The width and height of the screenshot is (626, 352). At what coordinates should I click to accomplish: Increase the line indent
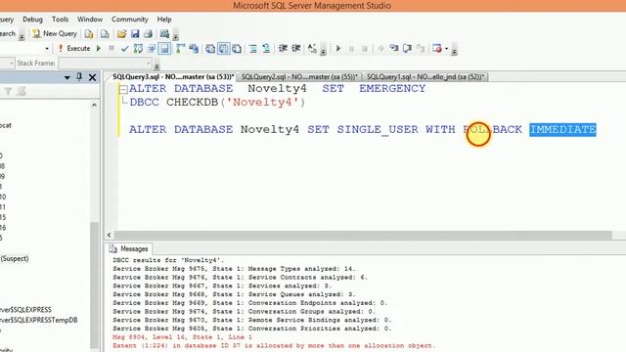296,49
